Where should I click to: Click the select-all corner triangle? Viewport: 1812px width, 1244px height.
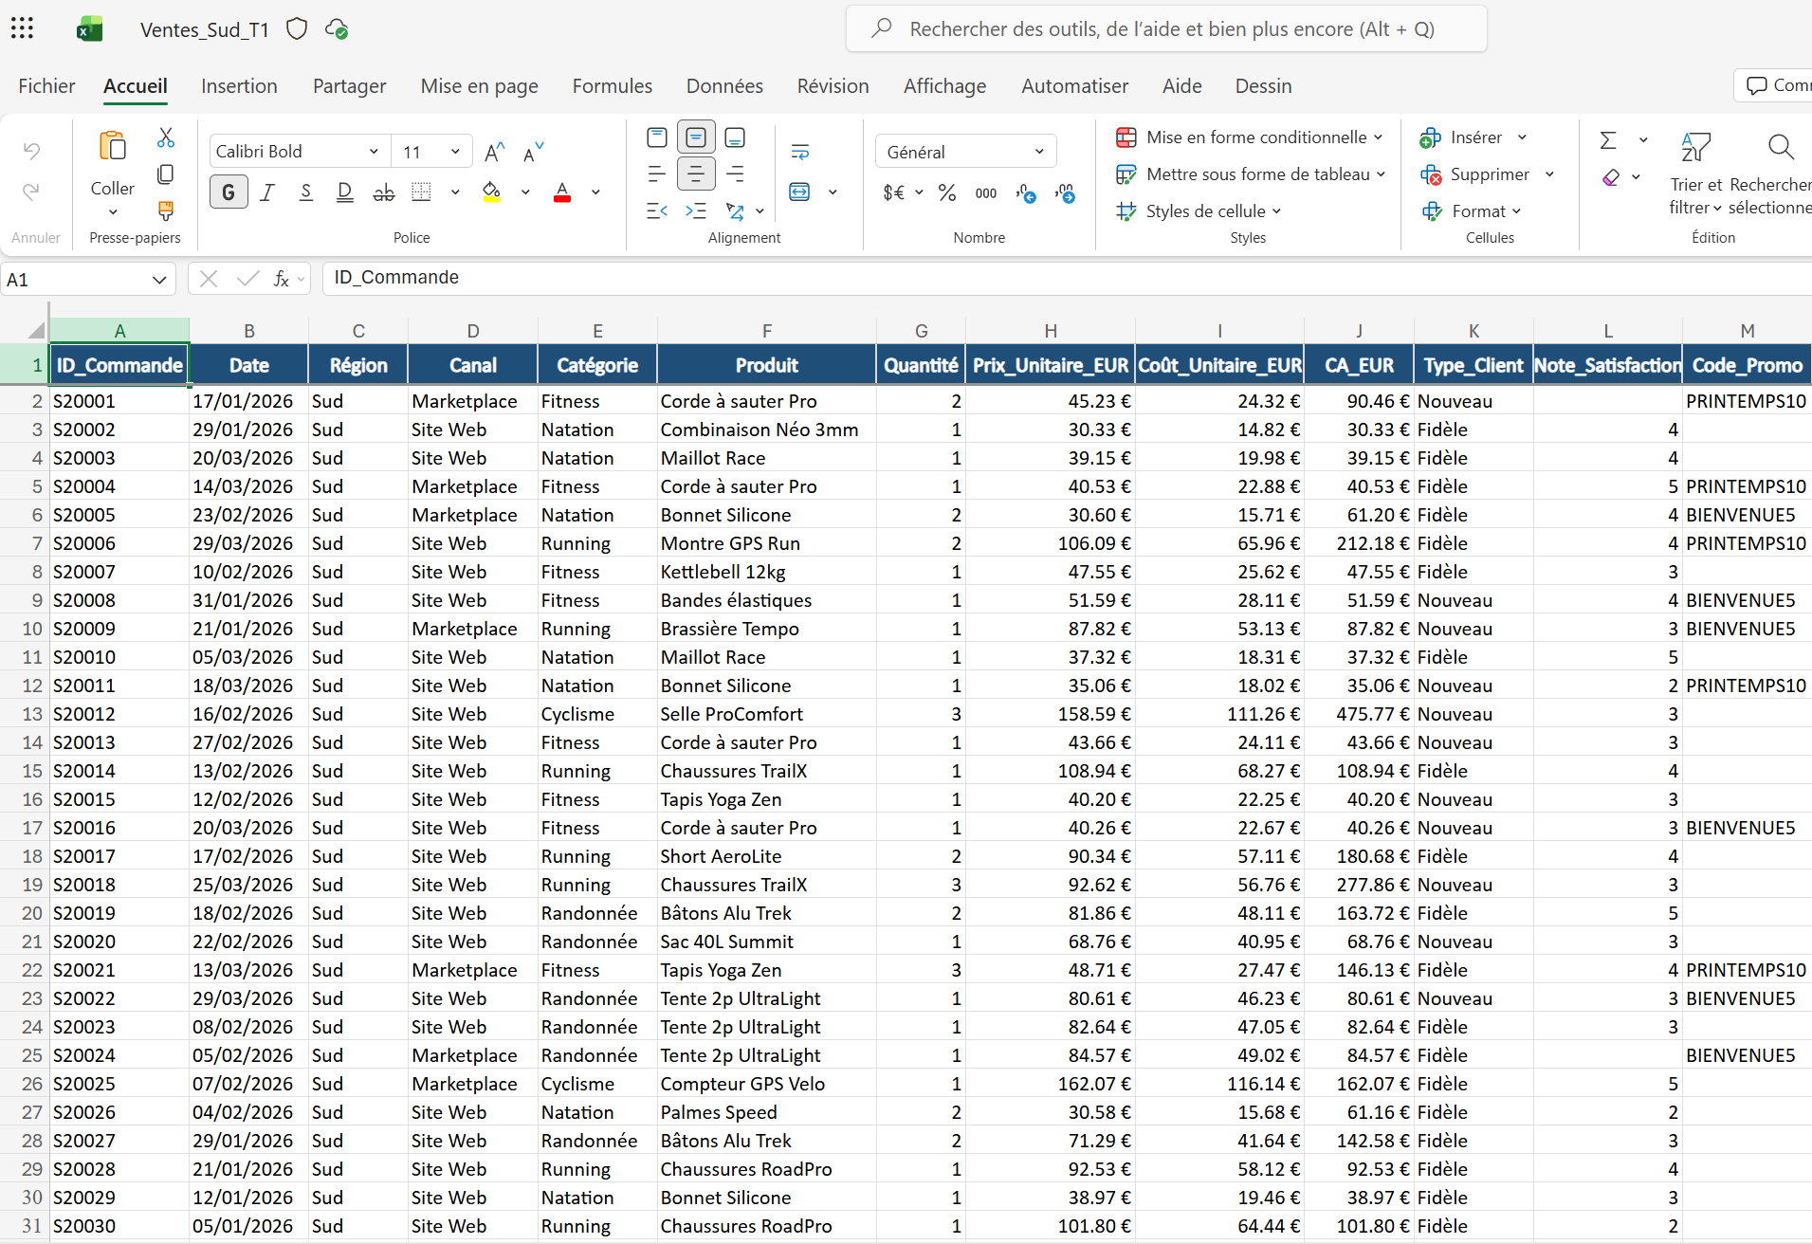[x=35, y=330]
